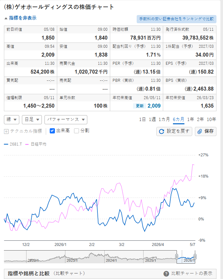Select the 6カ月 period tab
This screenshot has width=223, height=279.
click(x=179, y=119)
